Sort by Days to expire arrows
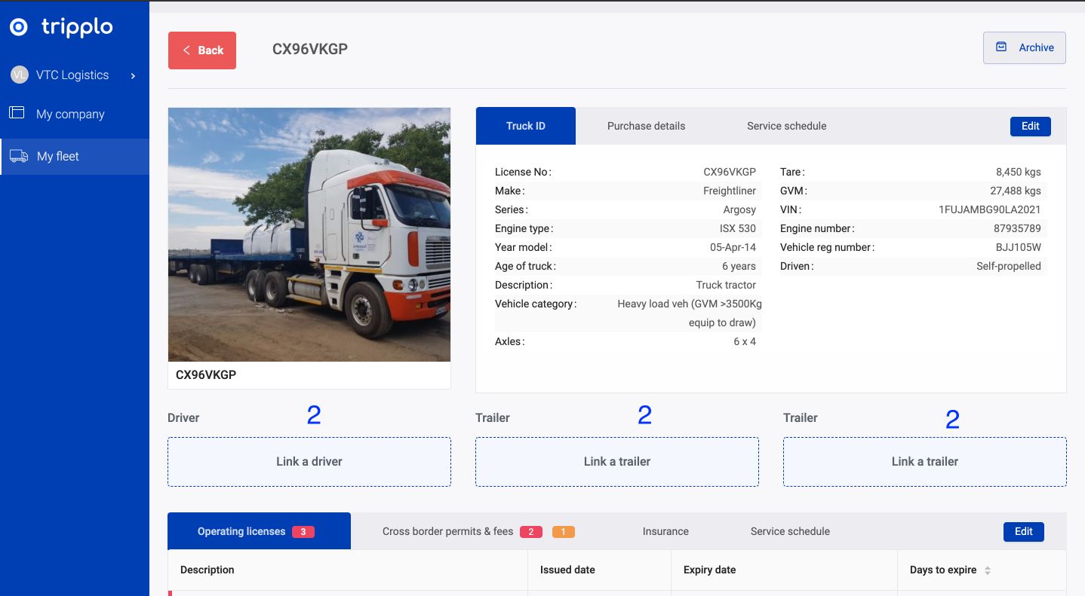1085x596 pixels. (x=988, y=570)
